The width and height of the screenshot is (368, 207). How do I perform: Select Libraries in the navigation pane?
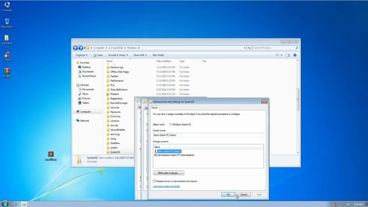pos(83,85)
